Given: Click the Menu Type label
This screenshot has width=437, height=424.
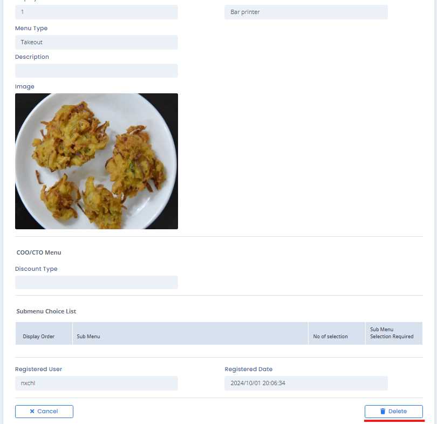Looking at the screenshot, I should [31, 29].
